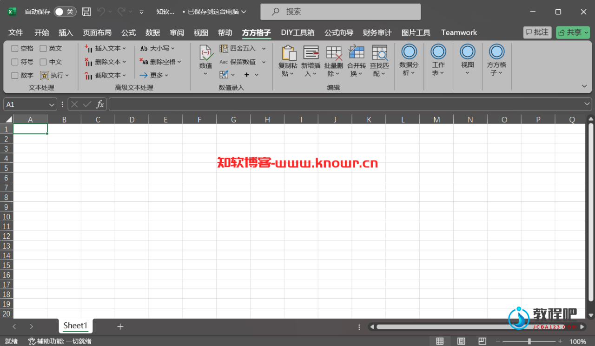595x346 pixels.
Task: Click the insert function fx icon
Action: pyautogui.click(x=100, y=104)
